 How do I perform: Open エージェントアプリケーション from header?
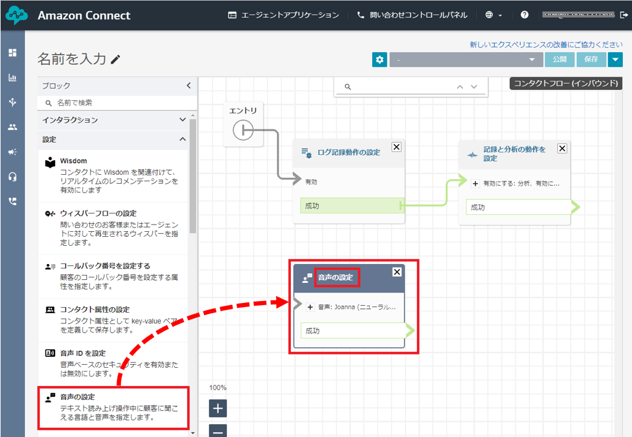click(x=284, y=15)
